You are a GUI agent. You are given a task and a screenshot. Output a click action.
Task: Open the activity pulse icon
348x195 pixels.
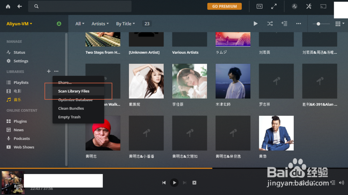point(294,6)
